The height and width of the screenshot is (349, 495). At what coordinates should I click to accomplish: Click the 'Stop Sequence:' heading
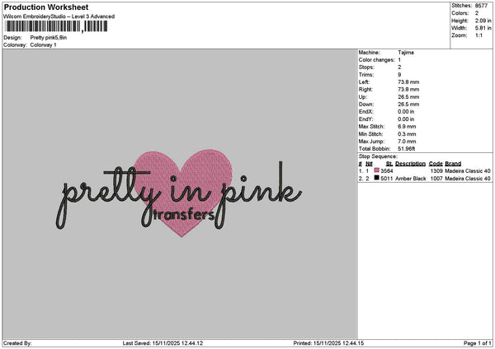point(378,156)
